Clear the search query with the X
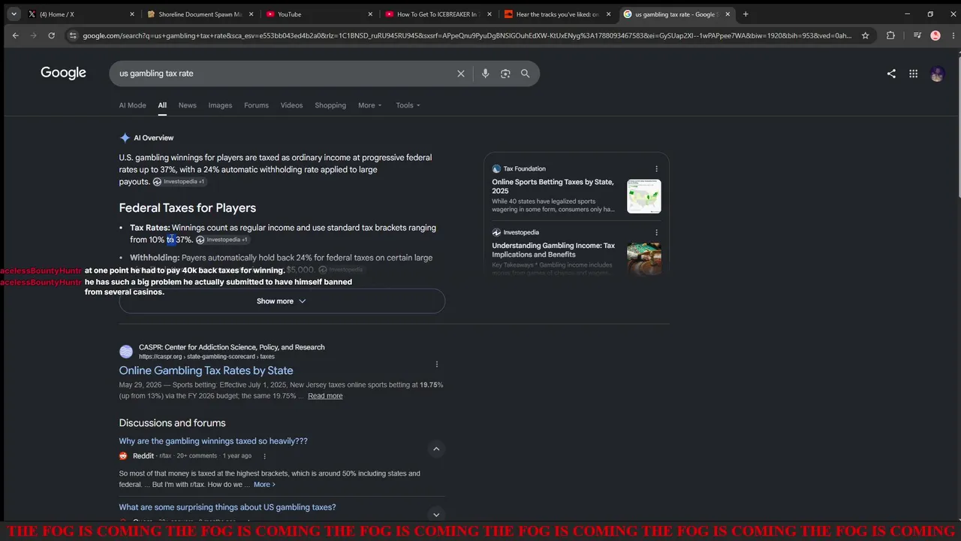This screenshot has width=961, height=541. pyautogui.click(x=461, y=74)
